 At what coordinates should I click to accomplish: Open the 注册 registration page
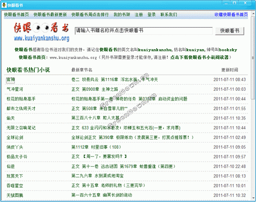(x=139, y=14)
